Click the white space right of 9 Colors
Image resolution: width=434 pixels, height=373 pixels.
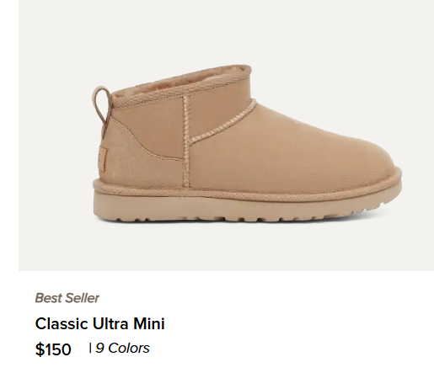(x=281, y=349)
